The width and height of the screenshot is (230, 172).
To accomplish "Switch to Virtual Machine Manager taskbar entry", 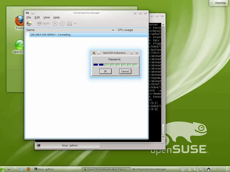I will [155, 169].
